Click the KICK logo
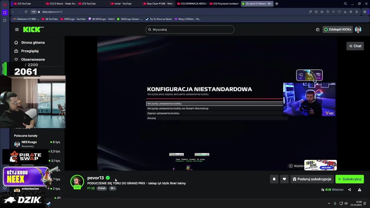 tap(33, 29)
